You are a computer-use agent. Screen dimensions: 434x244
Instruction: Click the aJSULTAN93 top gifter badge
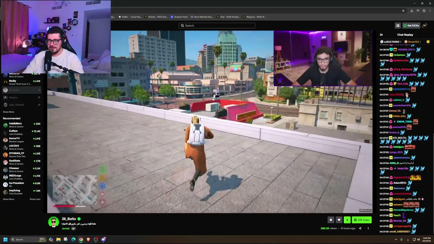(x=392, y=42)
